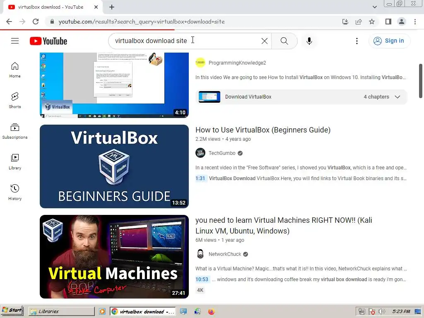Open the media player taskbar icon
The width and height of the screenshot is (424, 318).
(x=102, y=311)
